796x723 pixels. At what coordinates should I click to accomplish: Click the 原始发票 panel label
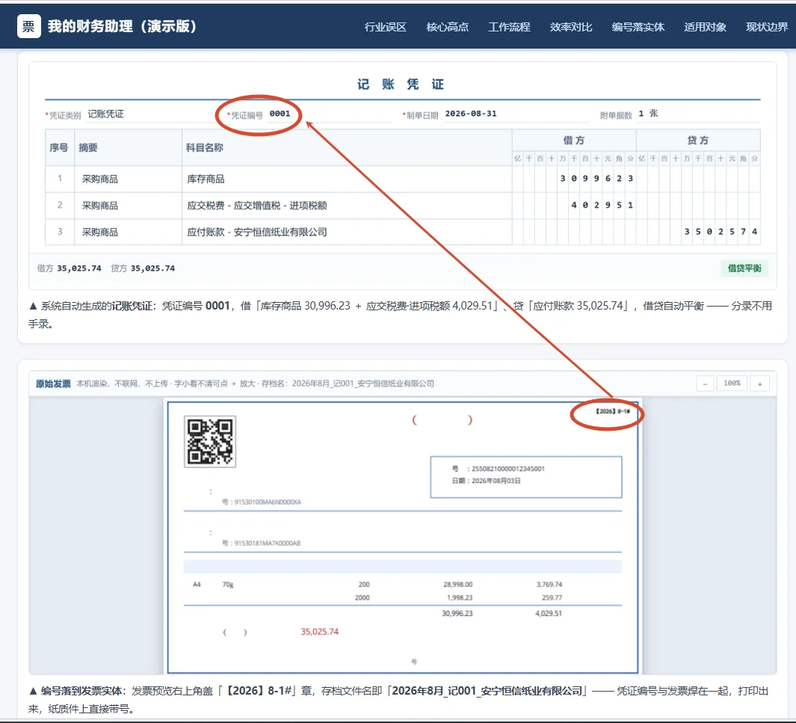[53, 384]
